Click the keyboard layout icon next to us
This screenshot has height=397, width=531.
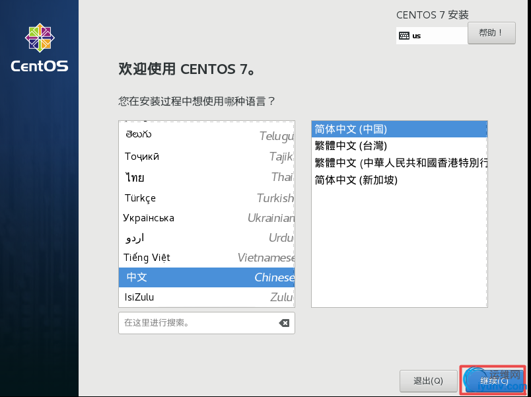pyautogui.click(x=404, y=36)
